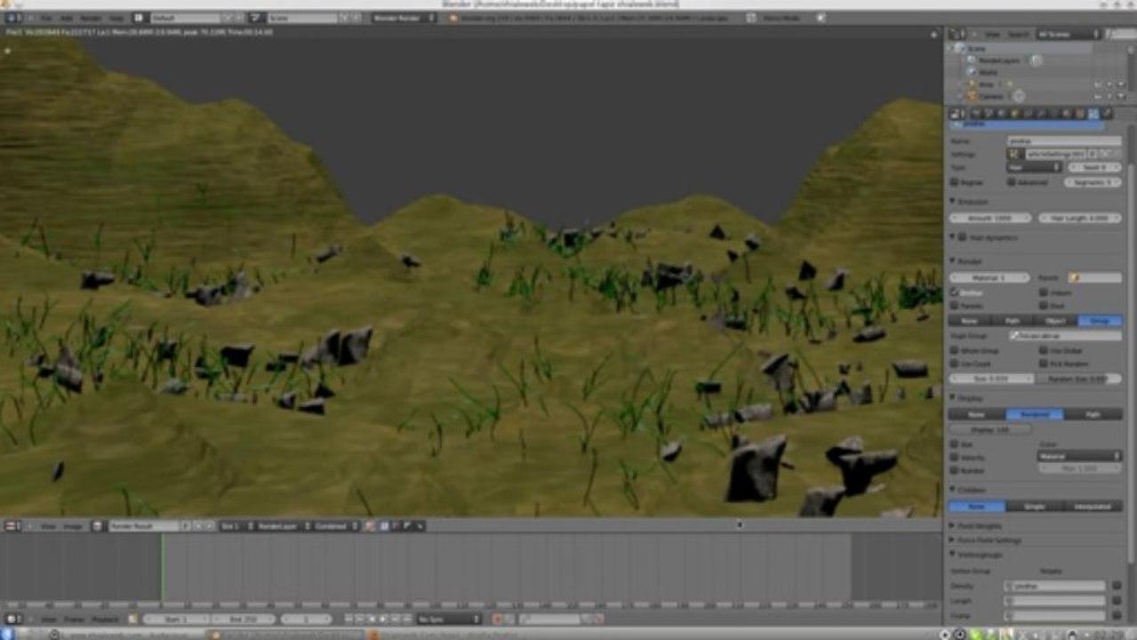Enable the Whole Group checkbox
Viewport: 1137px width, 640px height.
click(955, 350)
